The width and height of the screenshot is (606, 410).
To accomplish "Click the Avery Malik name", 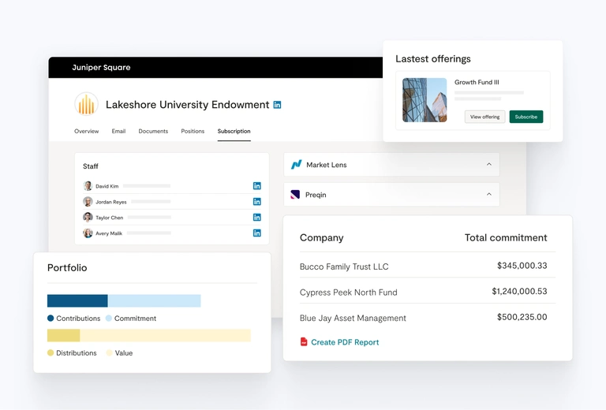I will [x=109, y=233].
